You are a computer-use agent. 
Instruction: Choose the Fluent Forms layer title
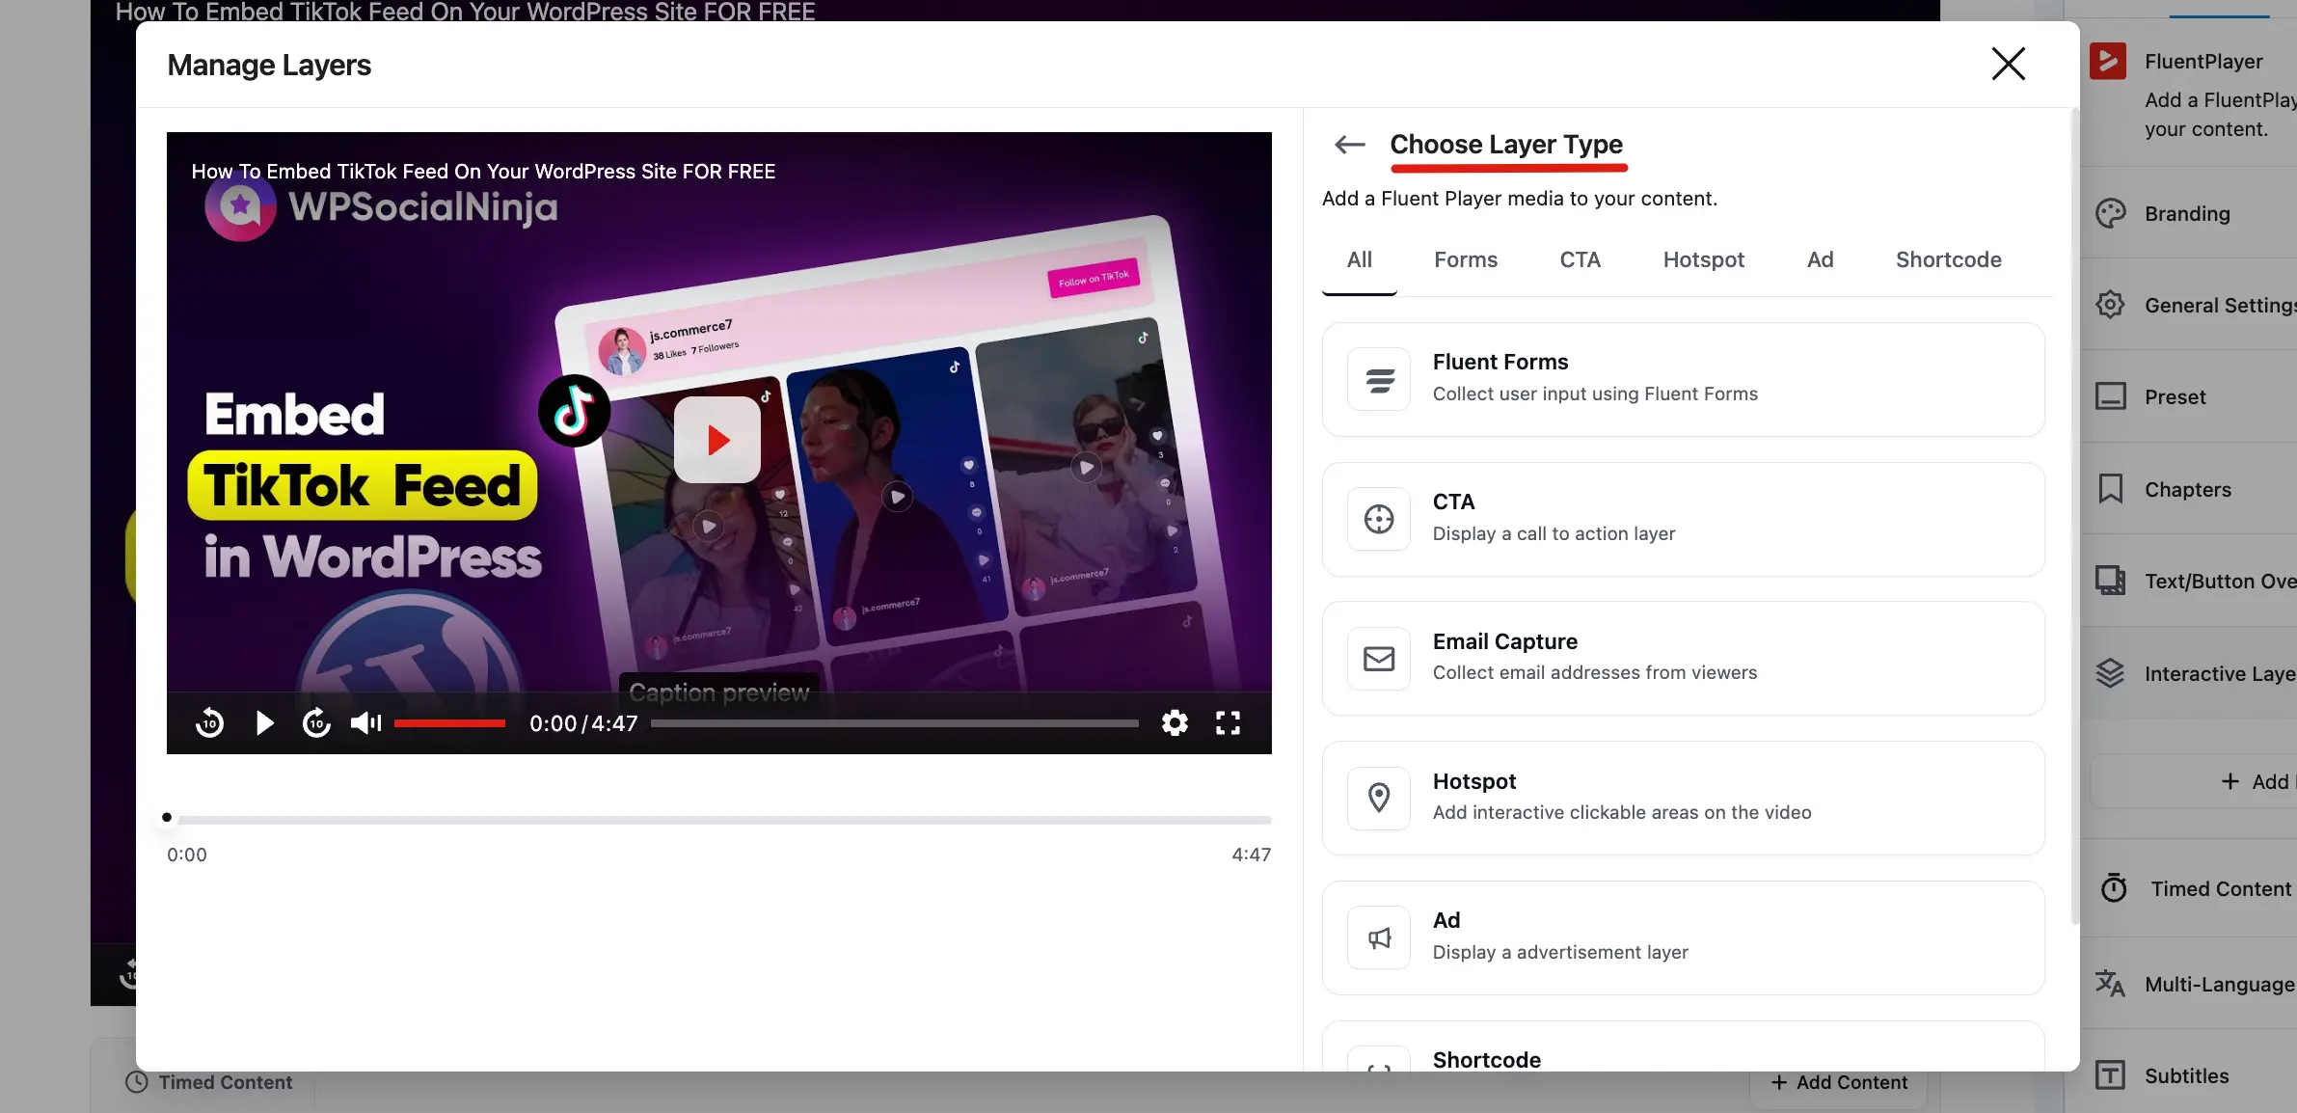tap(1500, 362)
